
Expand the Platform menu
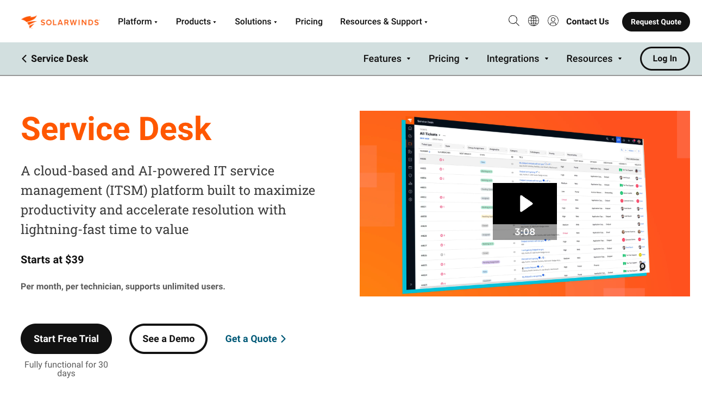137,22
